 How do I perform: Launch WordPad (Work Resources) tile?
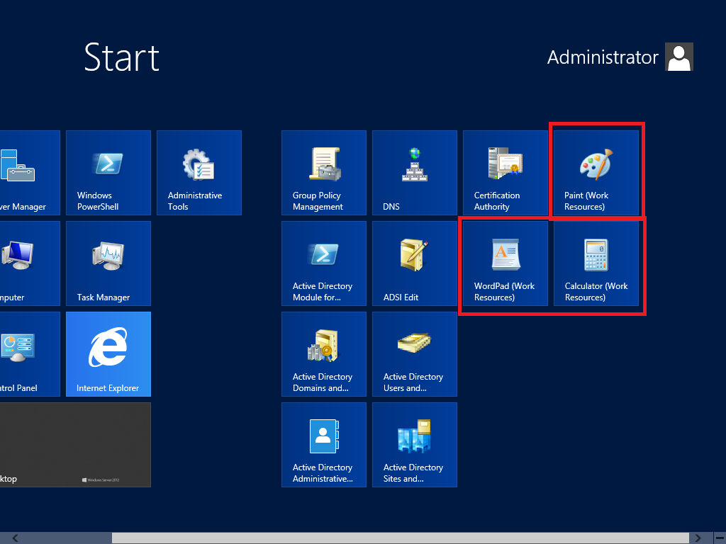[506, 263]
